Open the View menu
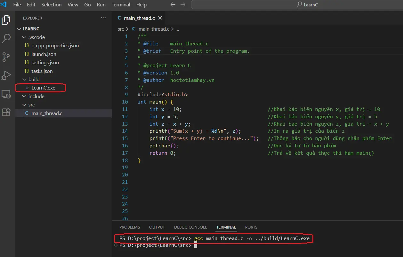The height and width of the screenshot is (257, 403). (73, 4)
